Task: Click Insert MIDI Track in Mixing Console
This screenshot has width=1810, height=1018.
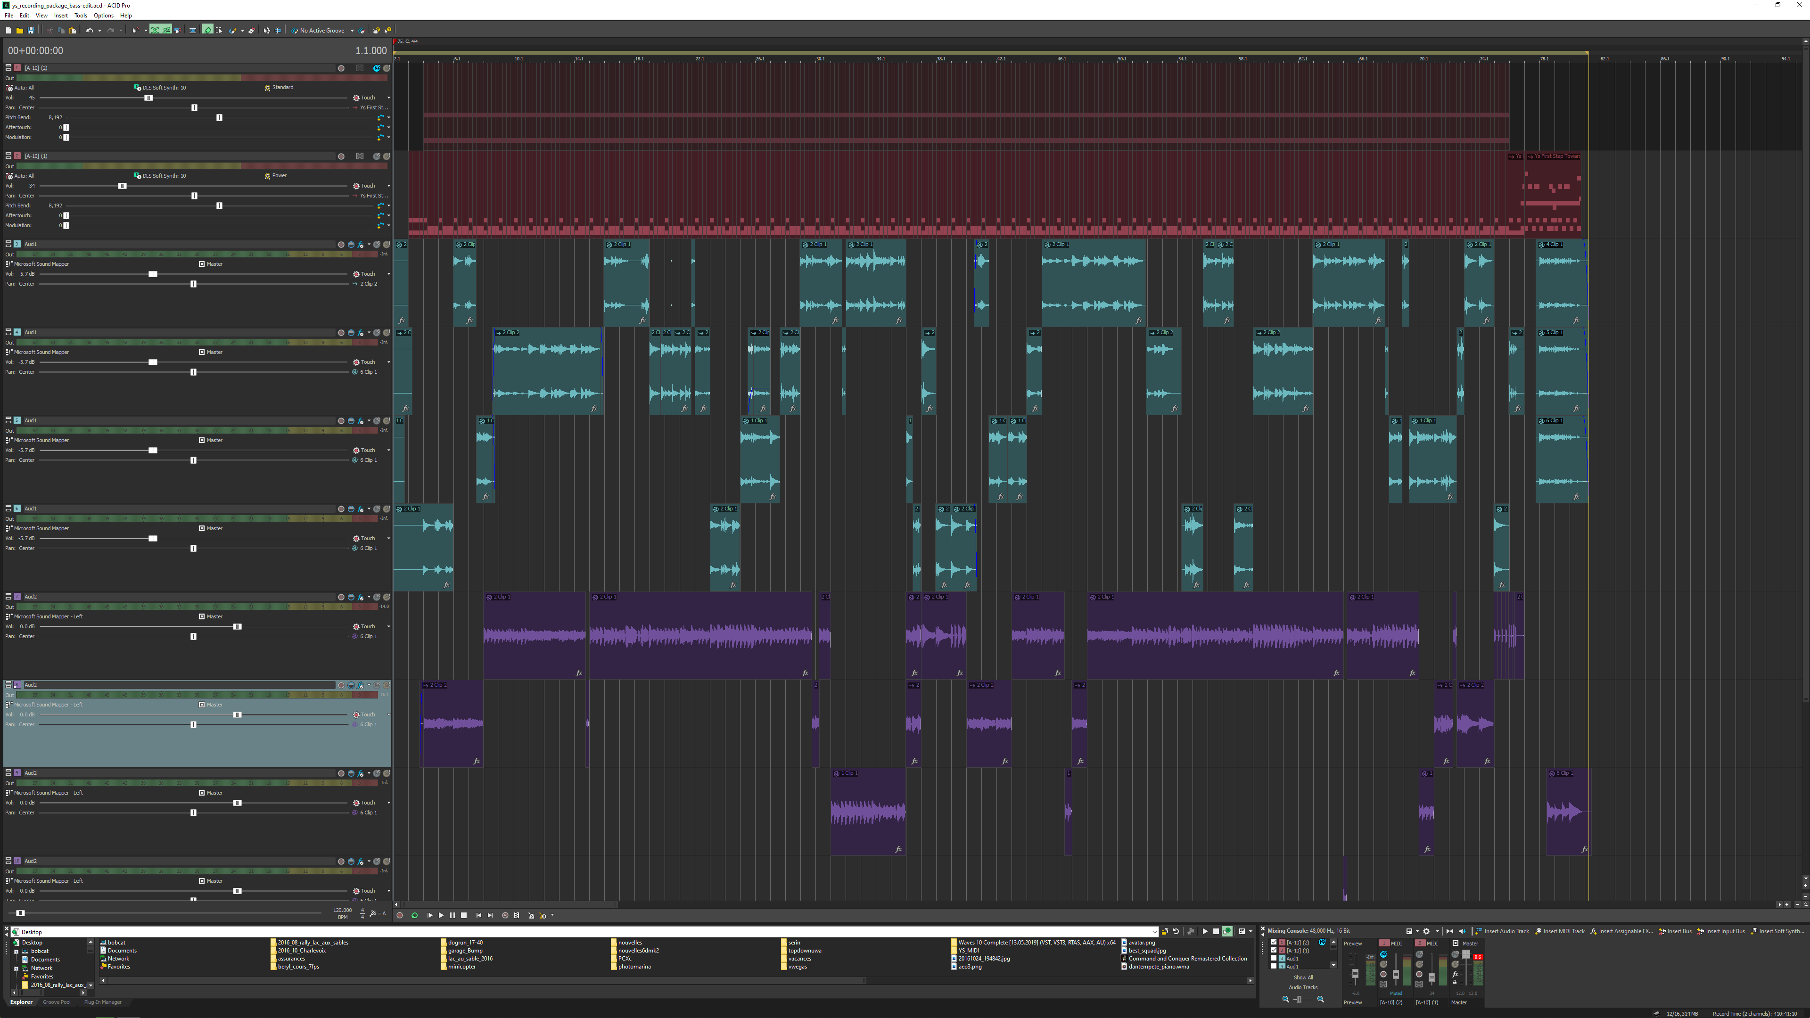Action: click(x=1560, y=932)
